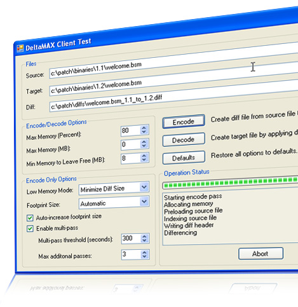The width and height of the screenshot is (298, 307).
Task: Click the 'Encode/Decode Options' group label
Action: [x=57, y=124]
